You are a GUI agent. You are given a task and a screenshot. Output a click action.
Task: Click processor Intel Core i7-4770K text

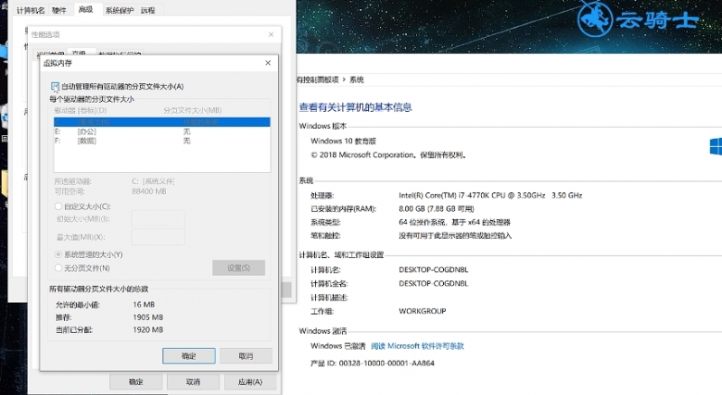(490, 195)
